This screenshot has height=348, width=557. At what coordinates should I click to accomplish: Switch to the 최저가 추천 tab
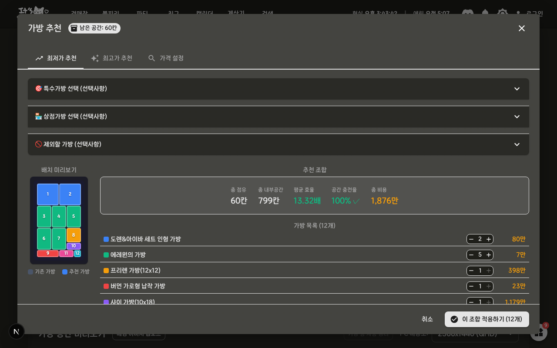click(x=56, y=58)
